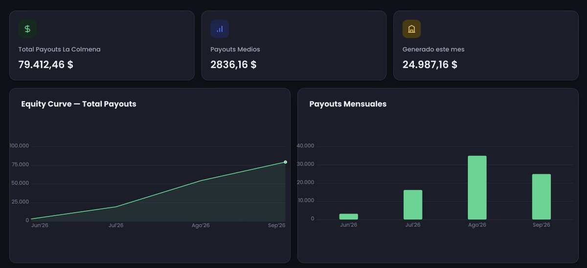The width and height of the screenshot is (587, 268).
Task: Select the 24.987,16 $ monthly value
Action: click(430, 64)
